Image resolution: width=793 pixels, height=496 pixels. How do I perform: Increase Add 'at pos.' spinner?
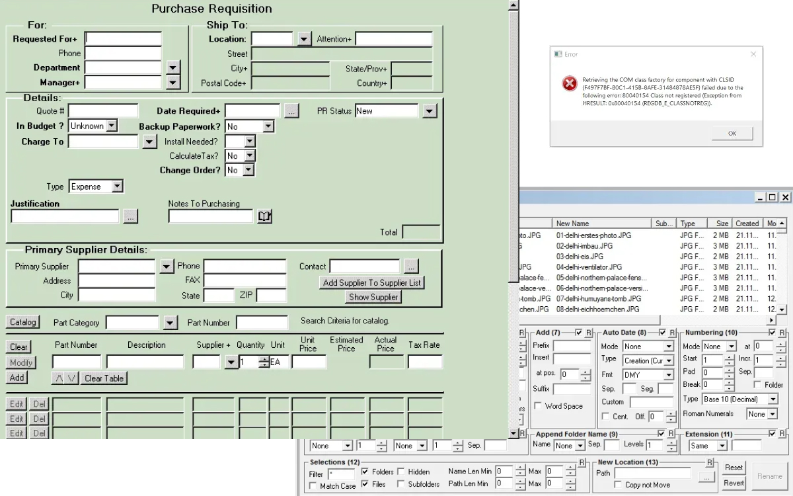585,372
